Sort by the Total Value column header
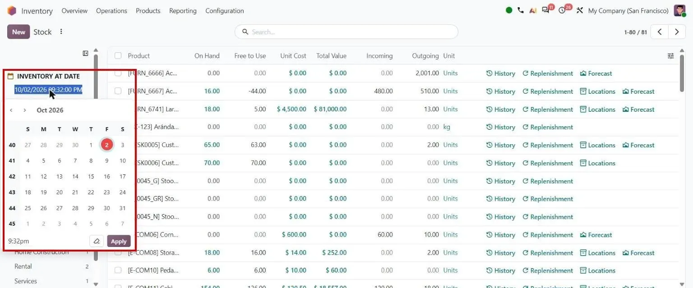The image size is (693, 288). (x=331, y=56)
